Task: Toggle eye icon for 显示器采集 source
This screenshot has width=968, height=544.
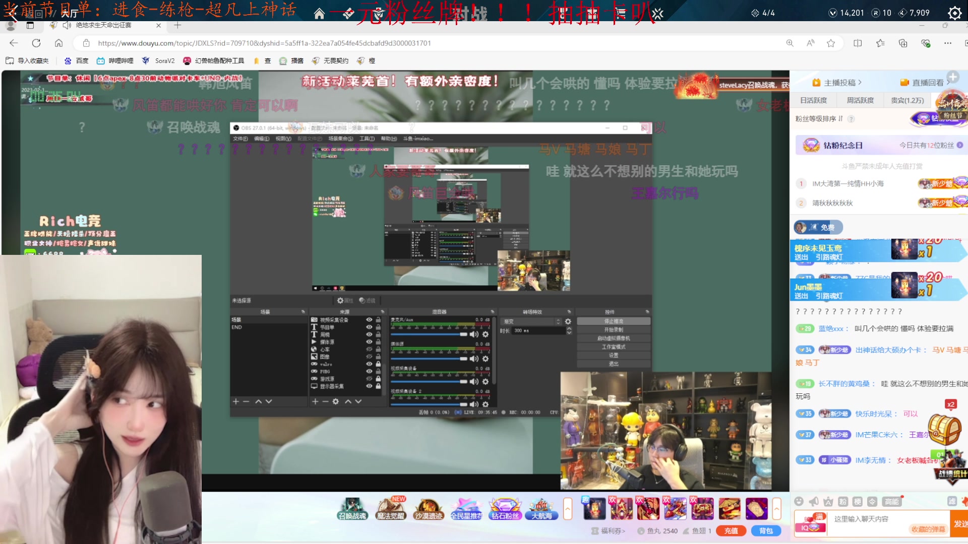Action: click(x=369, y=386)
